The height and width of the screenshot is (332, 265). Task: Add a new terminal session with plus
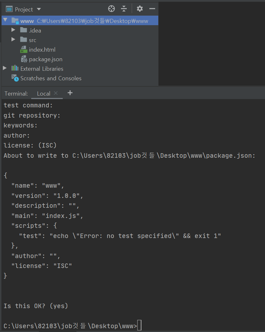click(70, 93)
